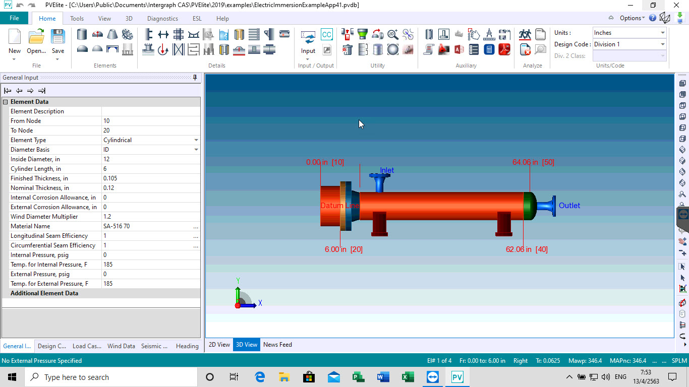Switch to the Diagnostics ribbon tab
This screenshot has width=689, height=387.
pos(162,19)
